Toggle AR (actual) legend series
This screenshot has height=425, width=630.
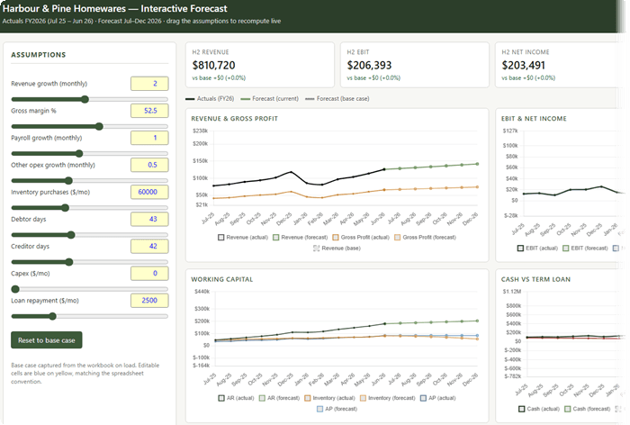click(236, 398)
